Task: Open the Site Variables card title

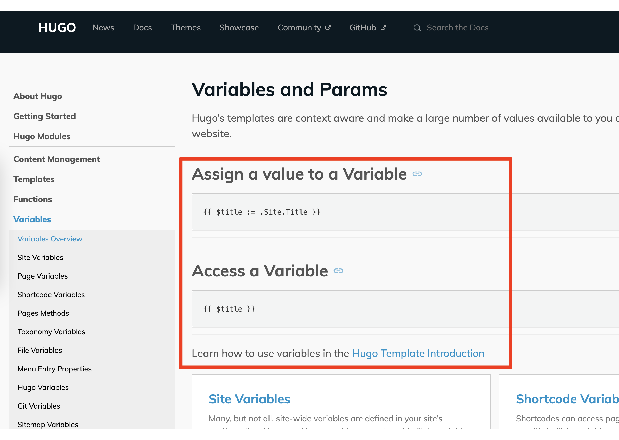Action: (249, 399)
